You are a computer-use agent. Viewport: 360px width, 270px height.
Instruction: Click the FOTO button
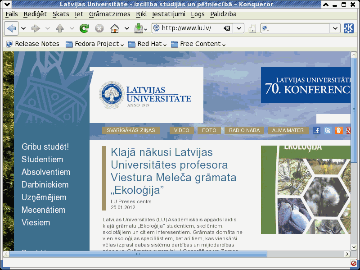[x=209, y=130]
